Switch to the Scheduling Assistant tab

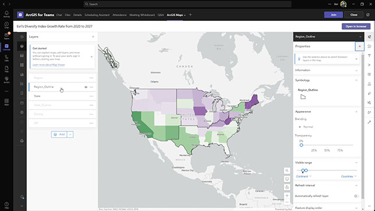[x=97, y=15]
